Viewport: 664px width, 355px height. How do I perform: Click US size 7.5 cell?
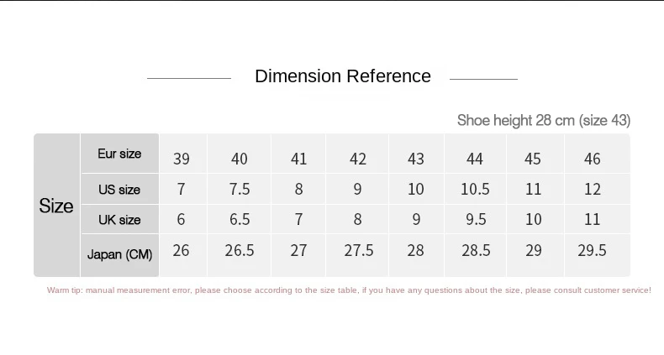click(240, 189)
